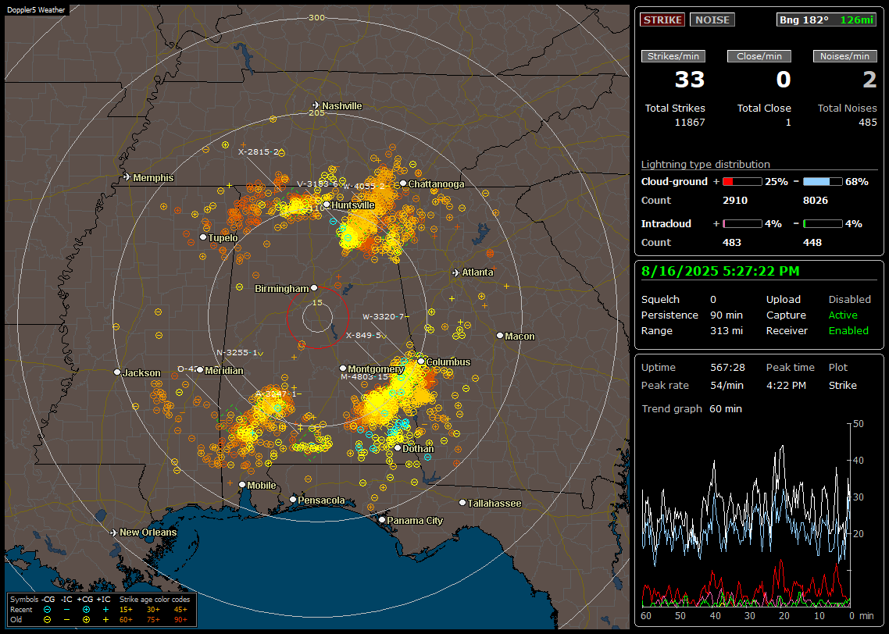Click the Atlanta airport icon
This screenshot has width=889, height=634.
click(456, 272)
